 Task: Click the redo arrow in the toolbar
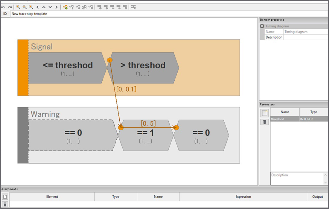click(10, 7)
